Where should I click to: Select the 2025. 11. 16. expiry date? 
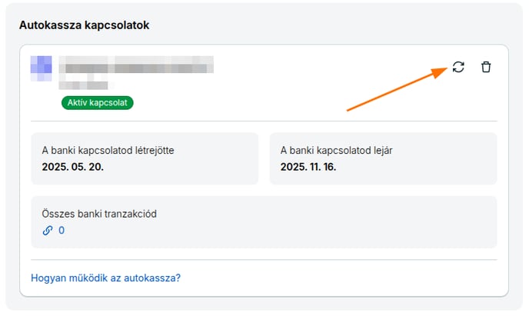[308, 167]
